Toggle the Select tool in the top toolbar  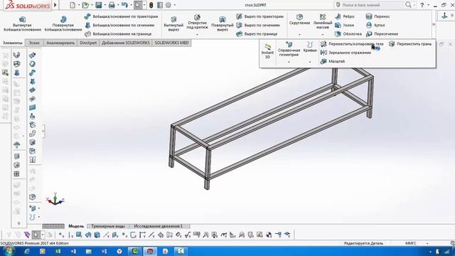tap(138, 5)
